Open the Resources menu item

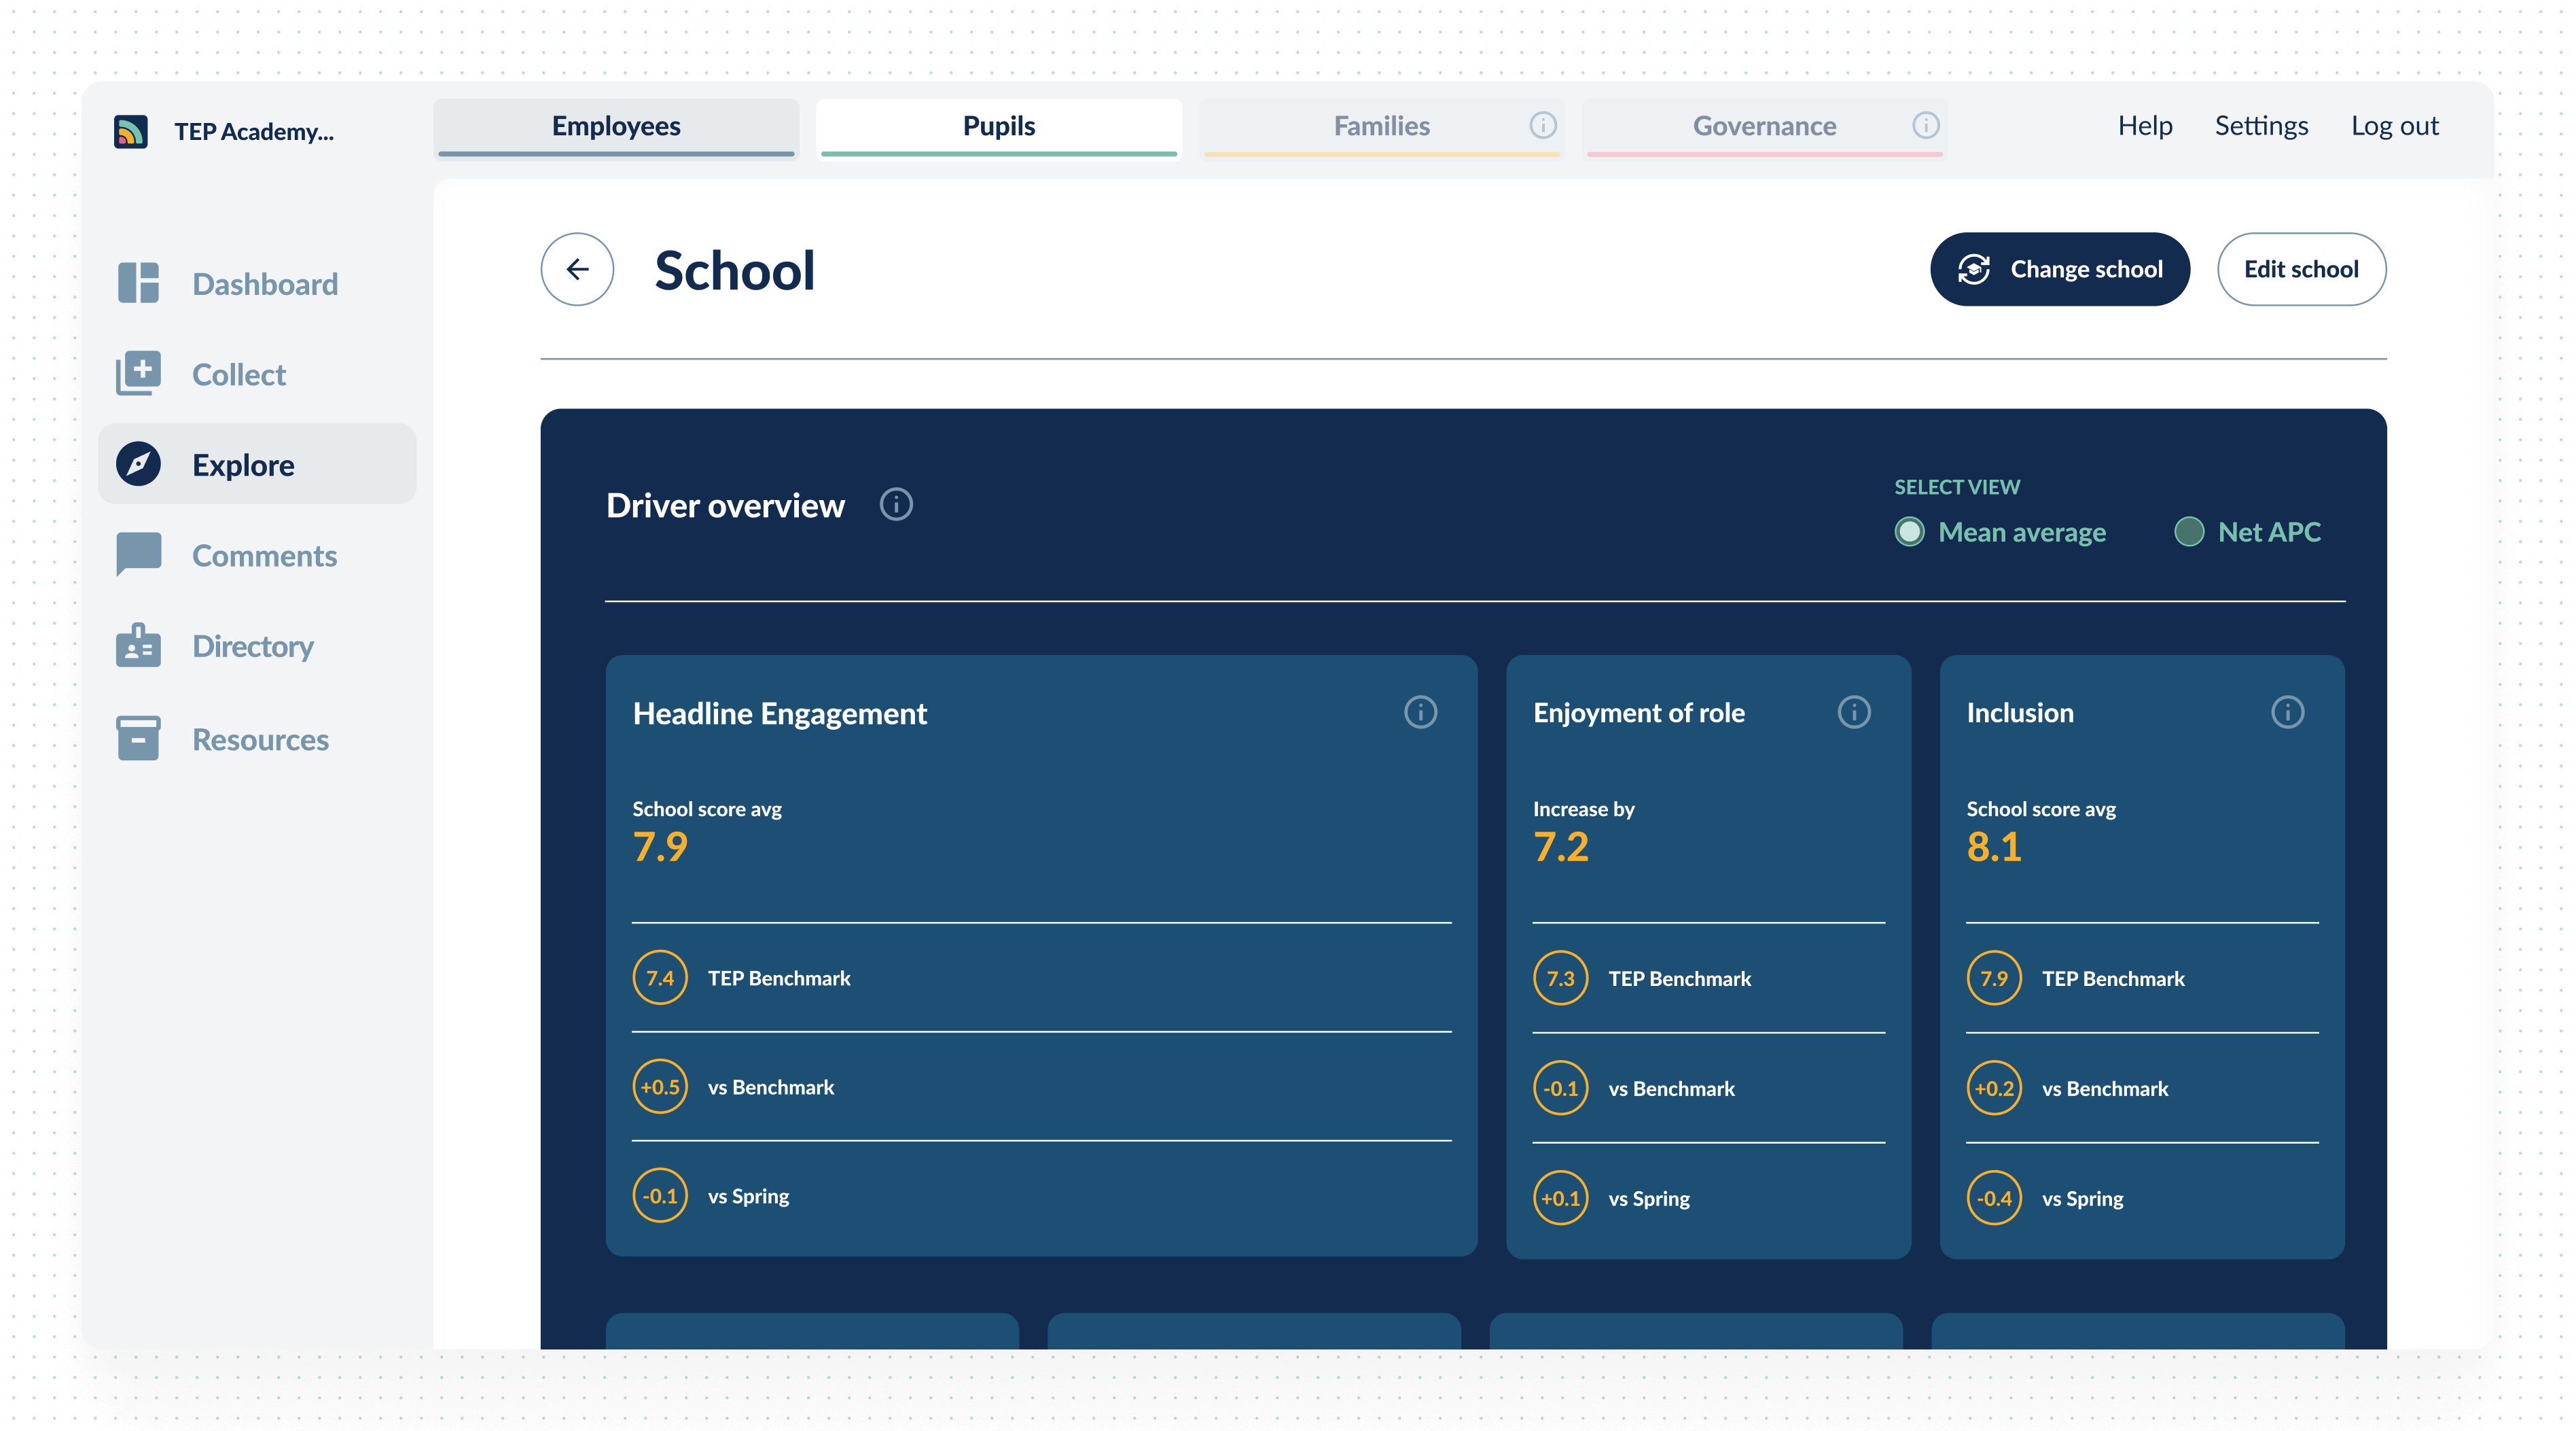(258, 739)
